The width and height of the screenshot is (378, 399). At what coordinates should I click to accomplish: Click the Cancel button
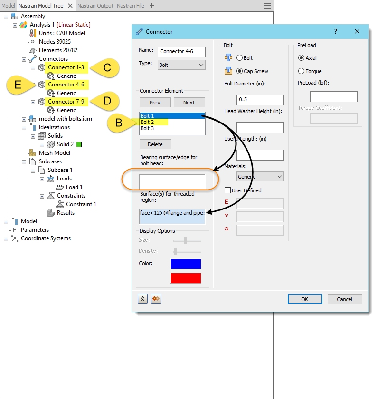click(x=345, y=299)
